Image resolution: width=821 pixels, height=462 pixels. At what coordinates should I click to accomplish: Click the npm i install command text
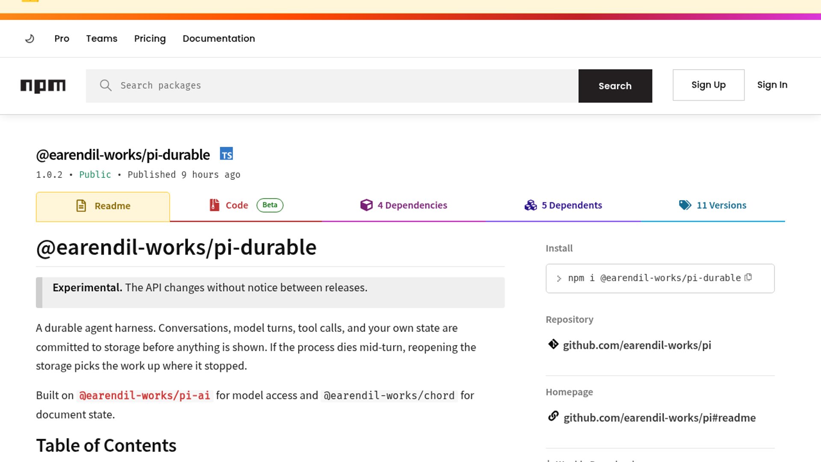click(654, 278)
